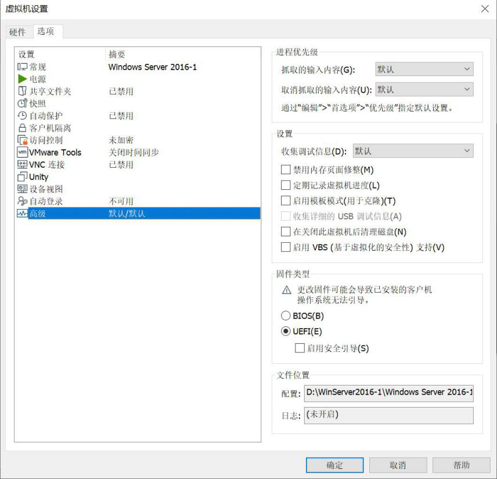
Task: Open 收集调试信息(D) dropdown
Action: point(413,151)
